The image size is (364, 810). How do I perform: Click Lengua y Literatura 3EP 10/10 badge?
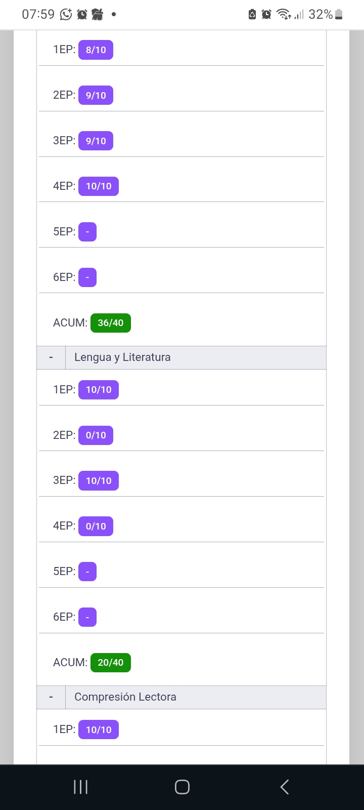[98, 481]
